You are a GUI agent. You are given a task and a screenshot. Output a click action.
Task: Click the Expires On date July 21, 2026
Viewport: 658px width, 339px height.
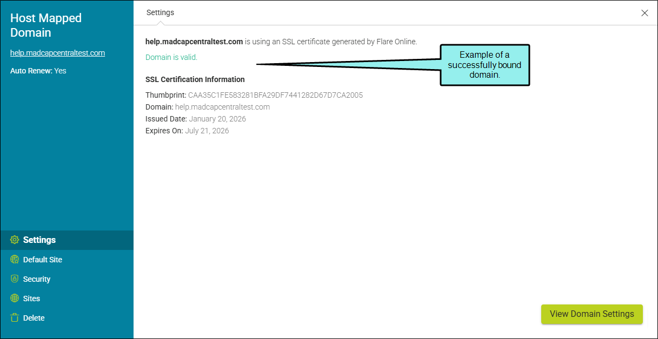(x=207, y=131)
